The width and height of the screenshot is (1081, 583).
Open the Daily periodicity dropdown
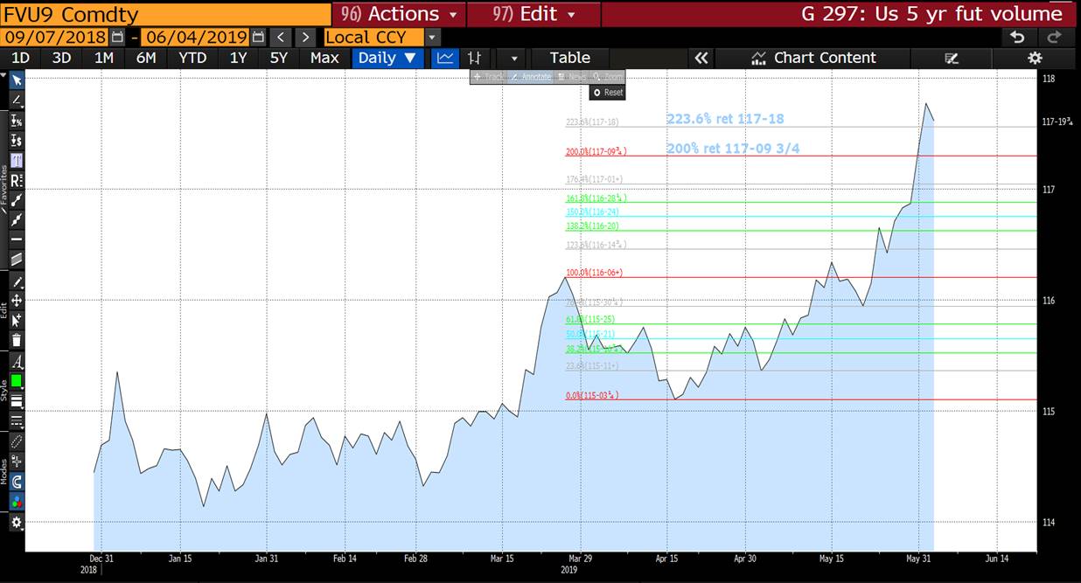pyautogui.click(x=387, y=58)
